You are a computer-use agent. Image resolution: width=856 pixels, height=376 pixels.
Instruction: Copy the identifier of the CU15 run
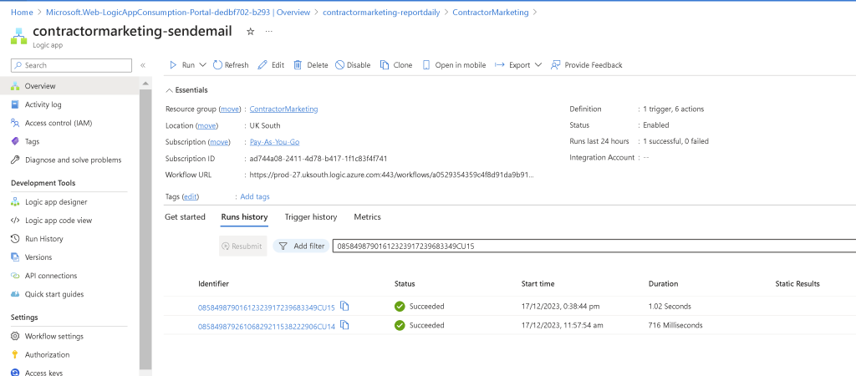(x=344, y=306)
